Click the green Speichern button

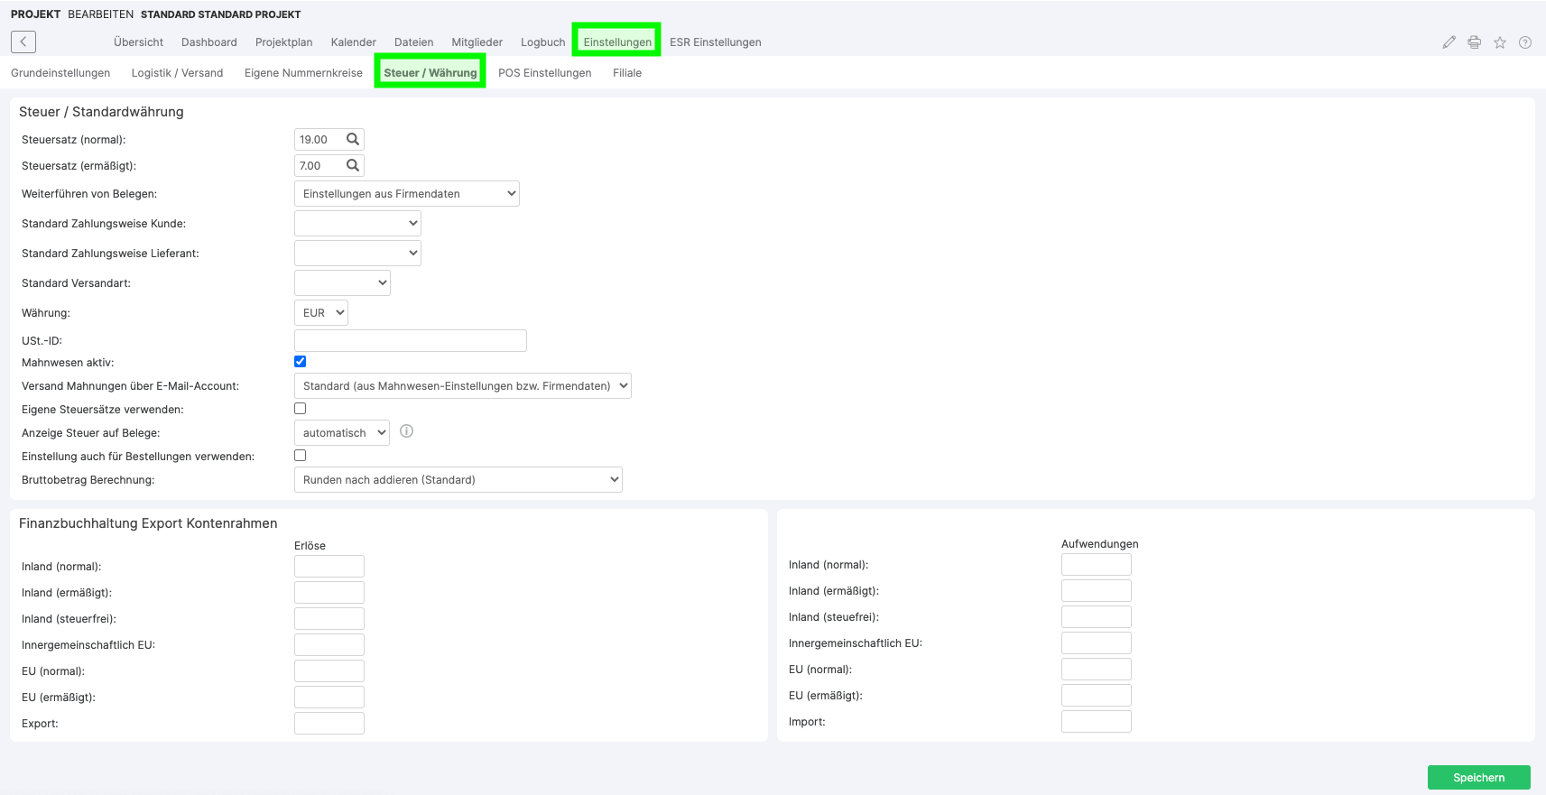point(1478,777)
